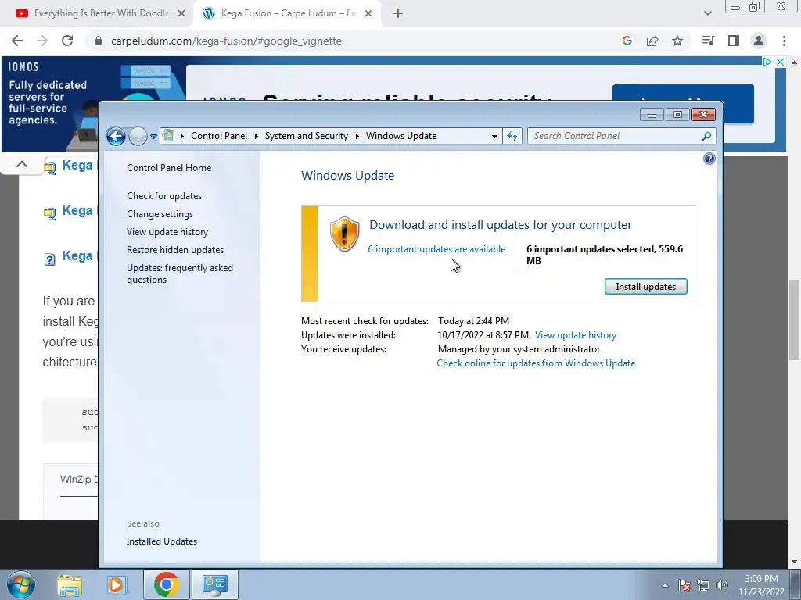Open View update history link beside install date

pos(576,335)
